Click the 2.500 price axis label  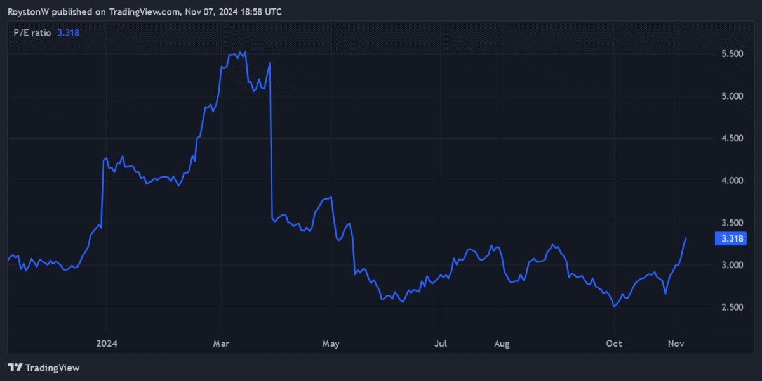point(733,307)
